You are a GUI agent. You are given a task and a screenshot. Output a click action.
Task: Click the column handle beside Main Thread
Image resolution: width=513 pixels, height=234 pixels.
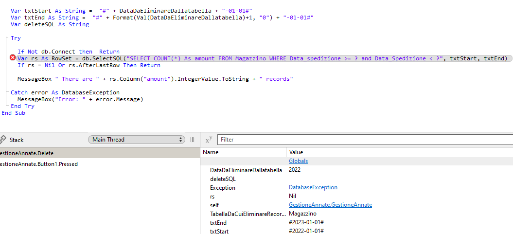point(193,140)
